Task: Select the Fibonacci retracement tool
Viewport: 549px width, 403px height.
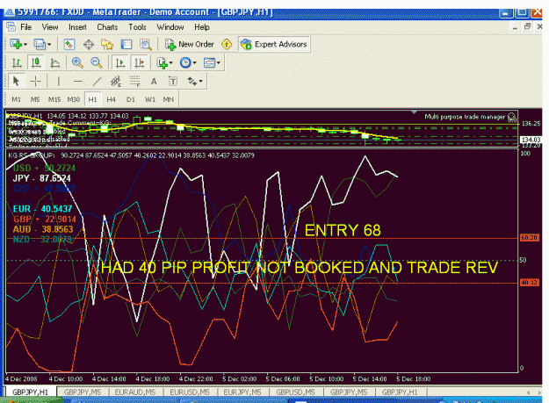Action: pyautogui.click(x=134, y=81)
